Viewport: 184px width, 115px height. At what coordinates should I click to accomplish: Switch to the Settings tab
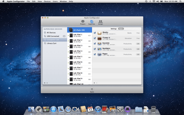(x=114, y=29)
